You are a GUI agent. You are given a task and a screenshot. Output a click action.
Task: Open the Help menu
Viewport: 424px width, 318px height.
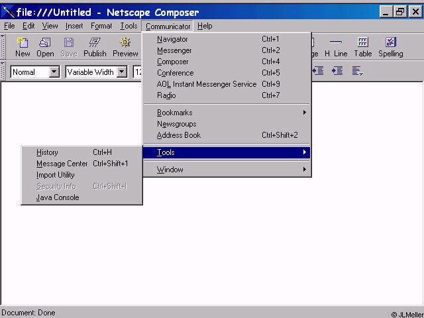tap(205, 26)
